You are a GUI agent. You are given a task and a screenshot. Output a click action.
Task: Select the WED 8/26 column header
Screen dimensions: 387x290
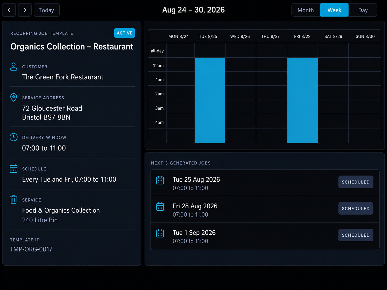click(x=240, y=36)
